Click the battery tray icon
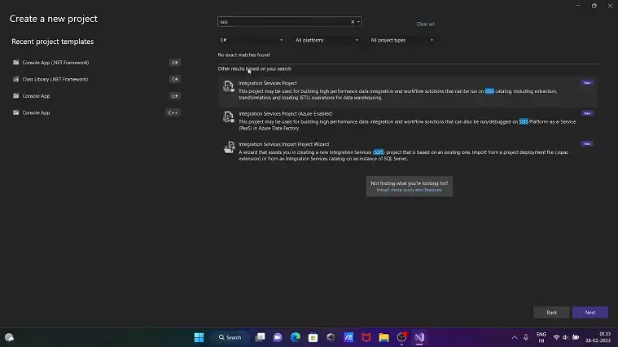Image resolution: width=618 pixels, height=347 pixels. click(576, 337)
